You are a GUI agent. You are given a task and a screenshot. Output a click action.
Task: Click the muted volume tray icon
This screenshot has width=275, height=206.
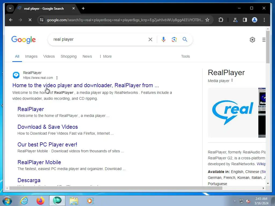[248, 201]
